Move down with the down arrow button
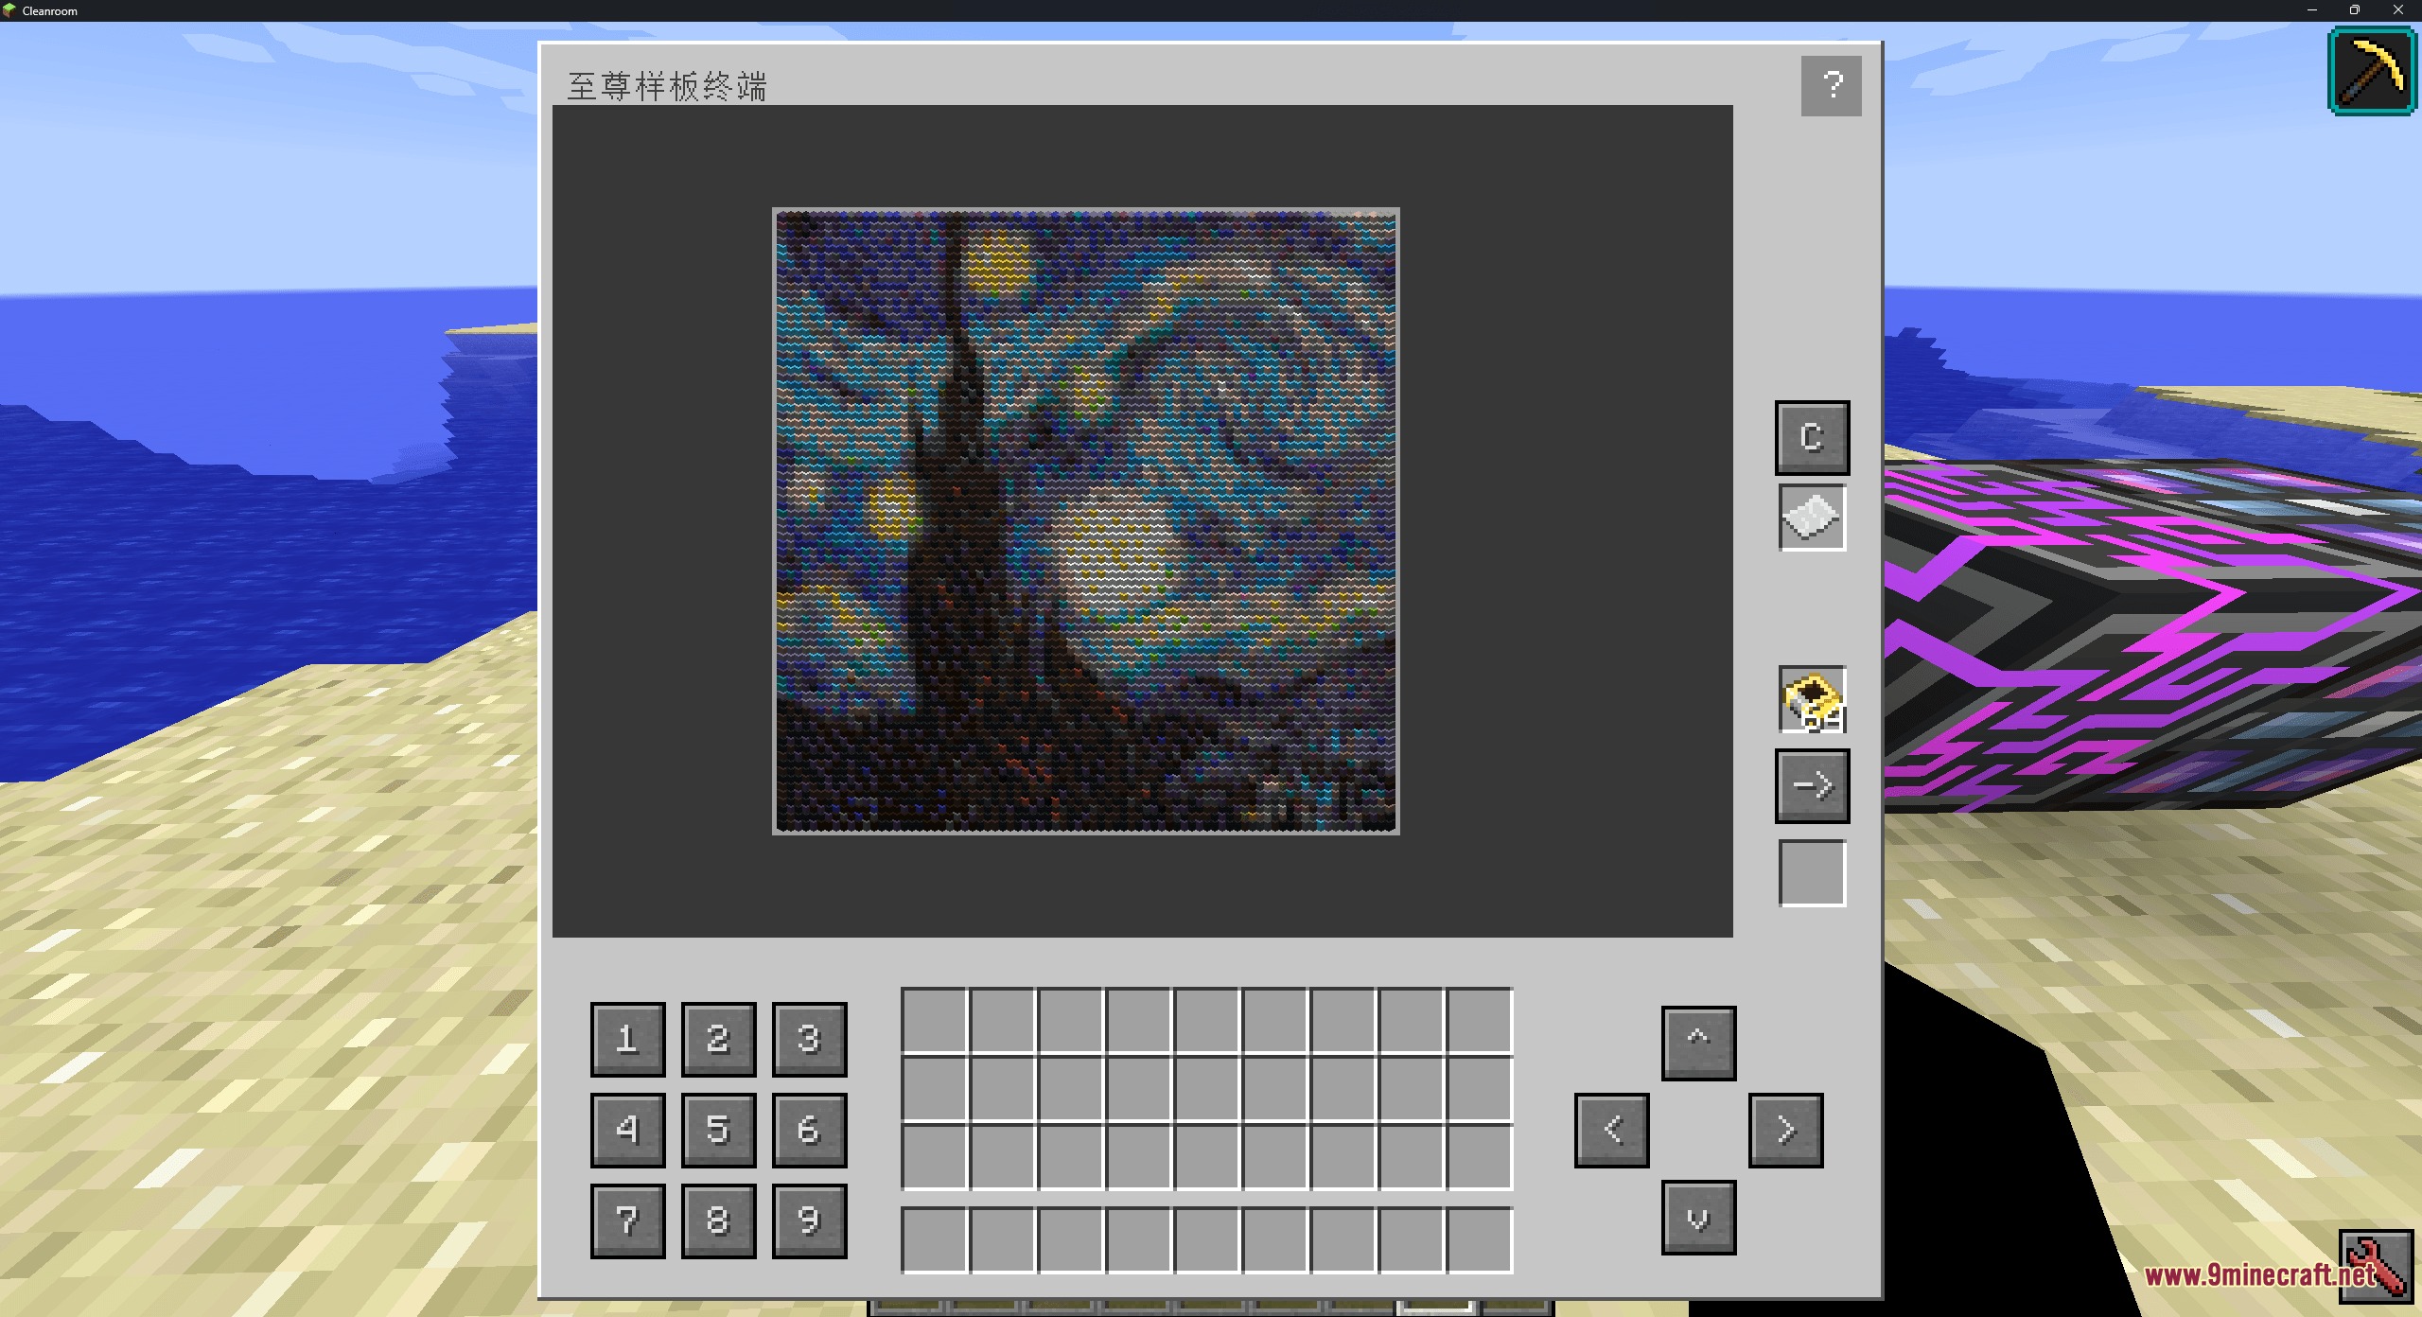Image resolution: width=2422 pixels, height=1317 pixels. point(1698,1217)
